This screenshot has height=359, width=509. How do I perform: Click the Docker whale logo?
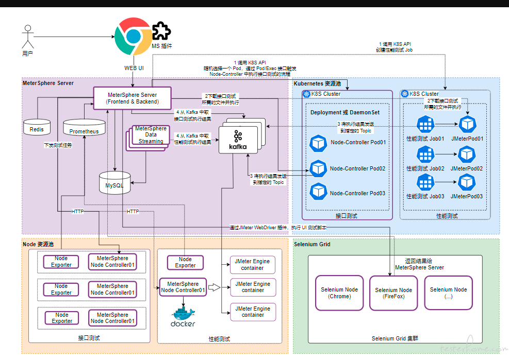pyautogui.click(x=183, y=317)
